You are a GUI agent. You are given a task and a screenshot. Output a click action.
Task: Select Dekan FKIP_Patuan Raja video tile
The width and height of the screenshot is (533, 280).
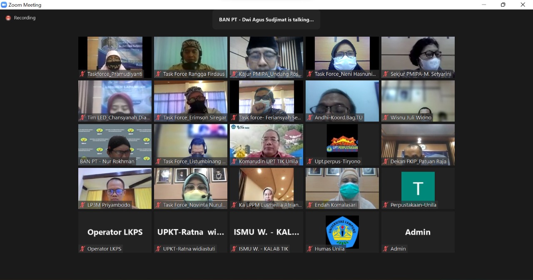click(418, 144)
